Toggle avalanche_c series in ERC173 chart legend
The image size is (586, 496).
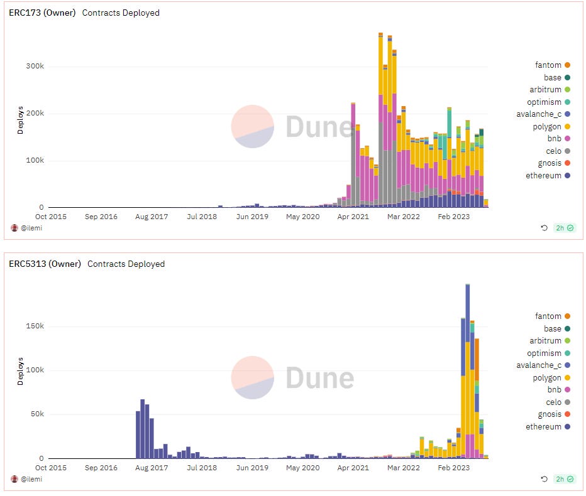(x=543, y=114)
